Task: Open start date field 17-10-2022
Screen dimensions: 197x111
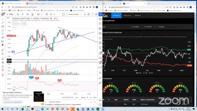Action: click(x=135, y=27)
